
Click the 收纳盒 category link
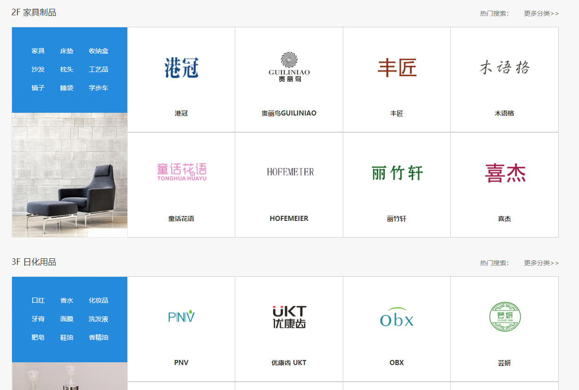tap(99, 51)
